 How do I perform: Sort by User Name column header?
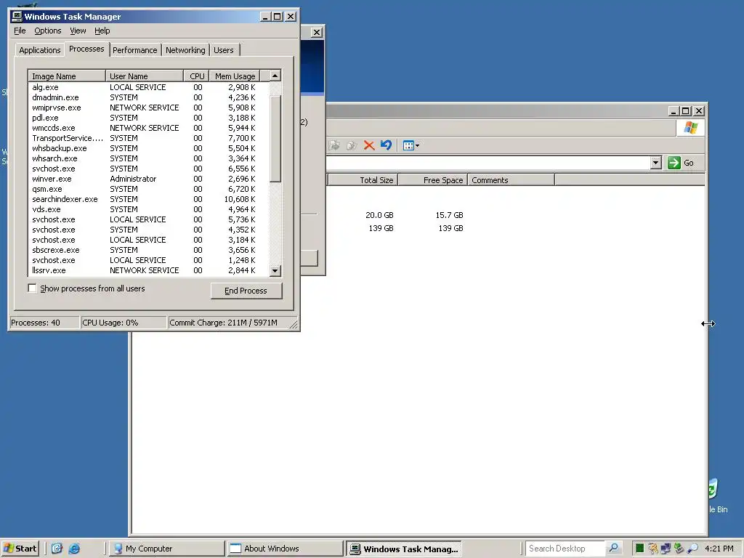pos(145,76)
